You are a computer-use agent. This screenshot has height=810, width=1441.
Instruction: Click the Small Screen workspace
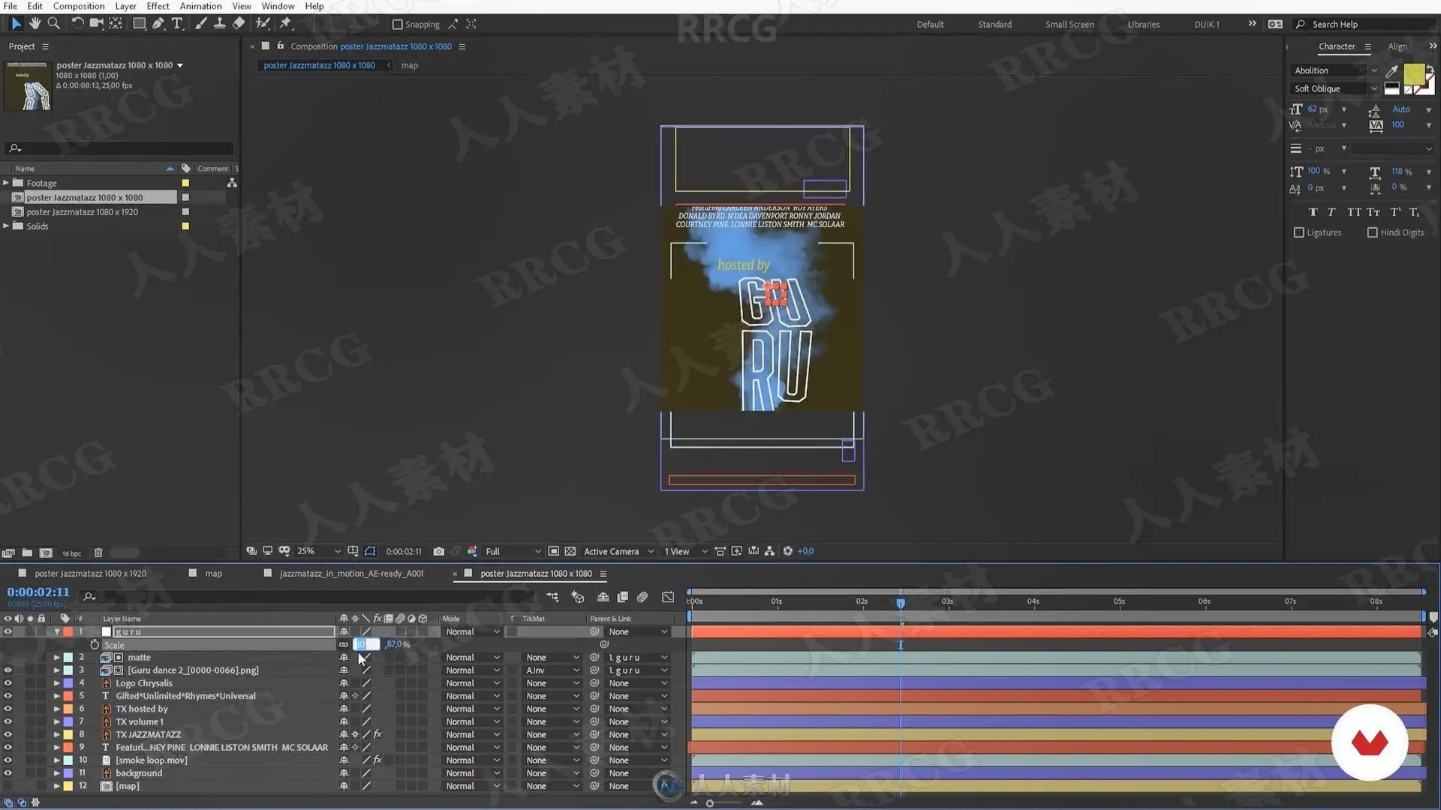(1069, 25)
